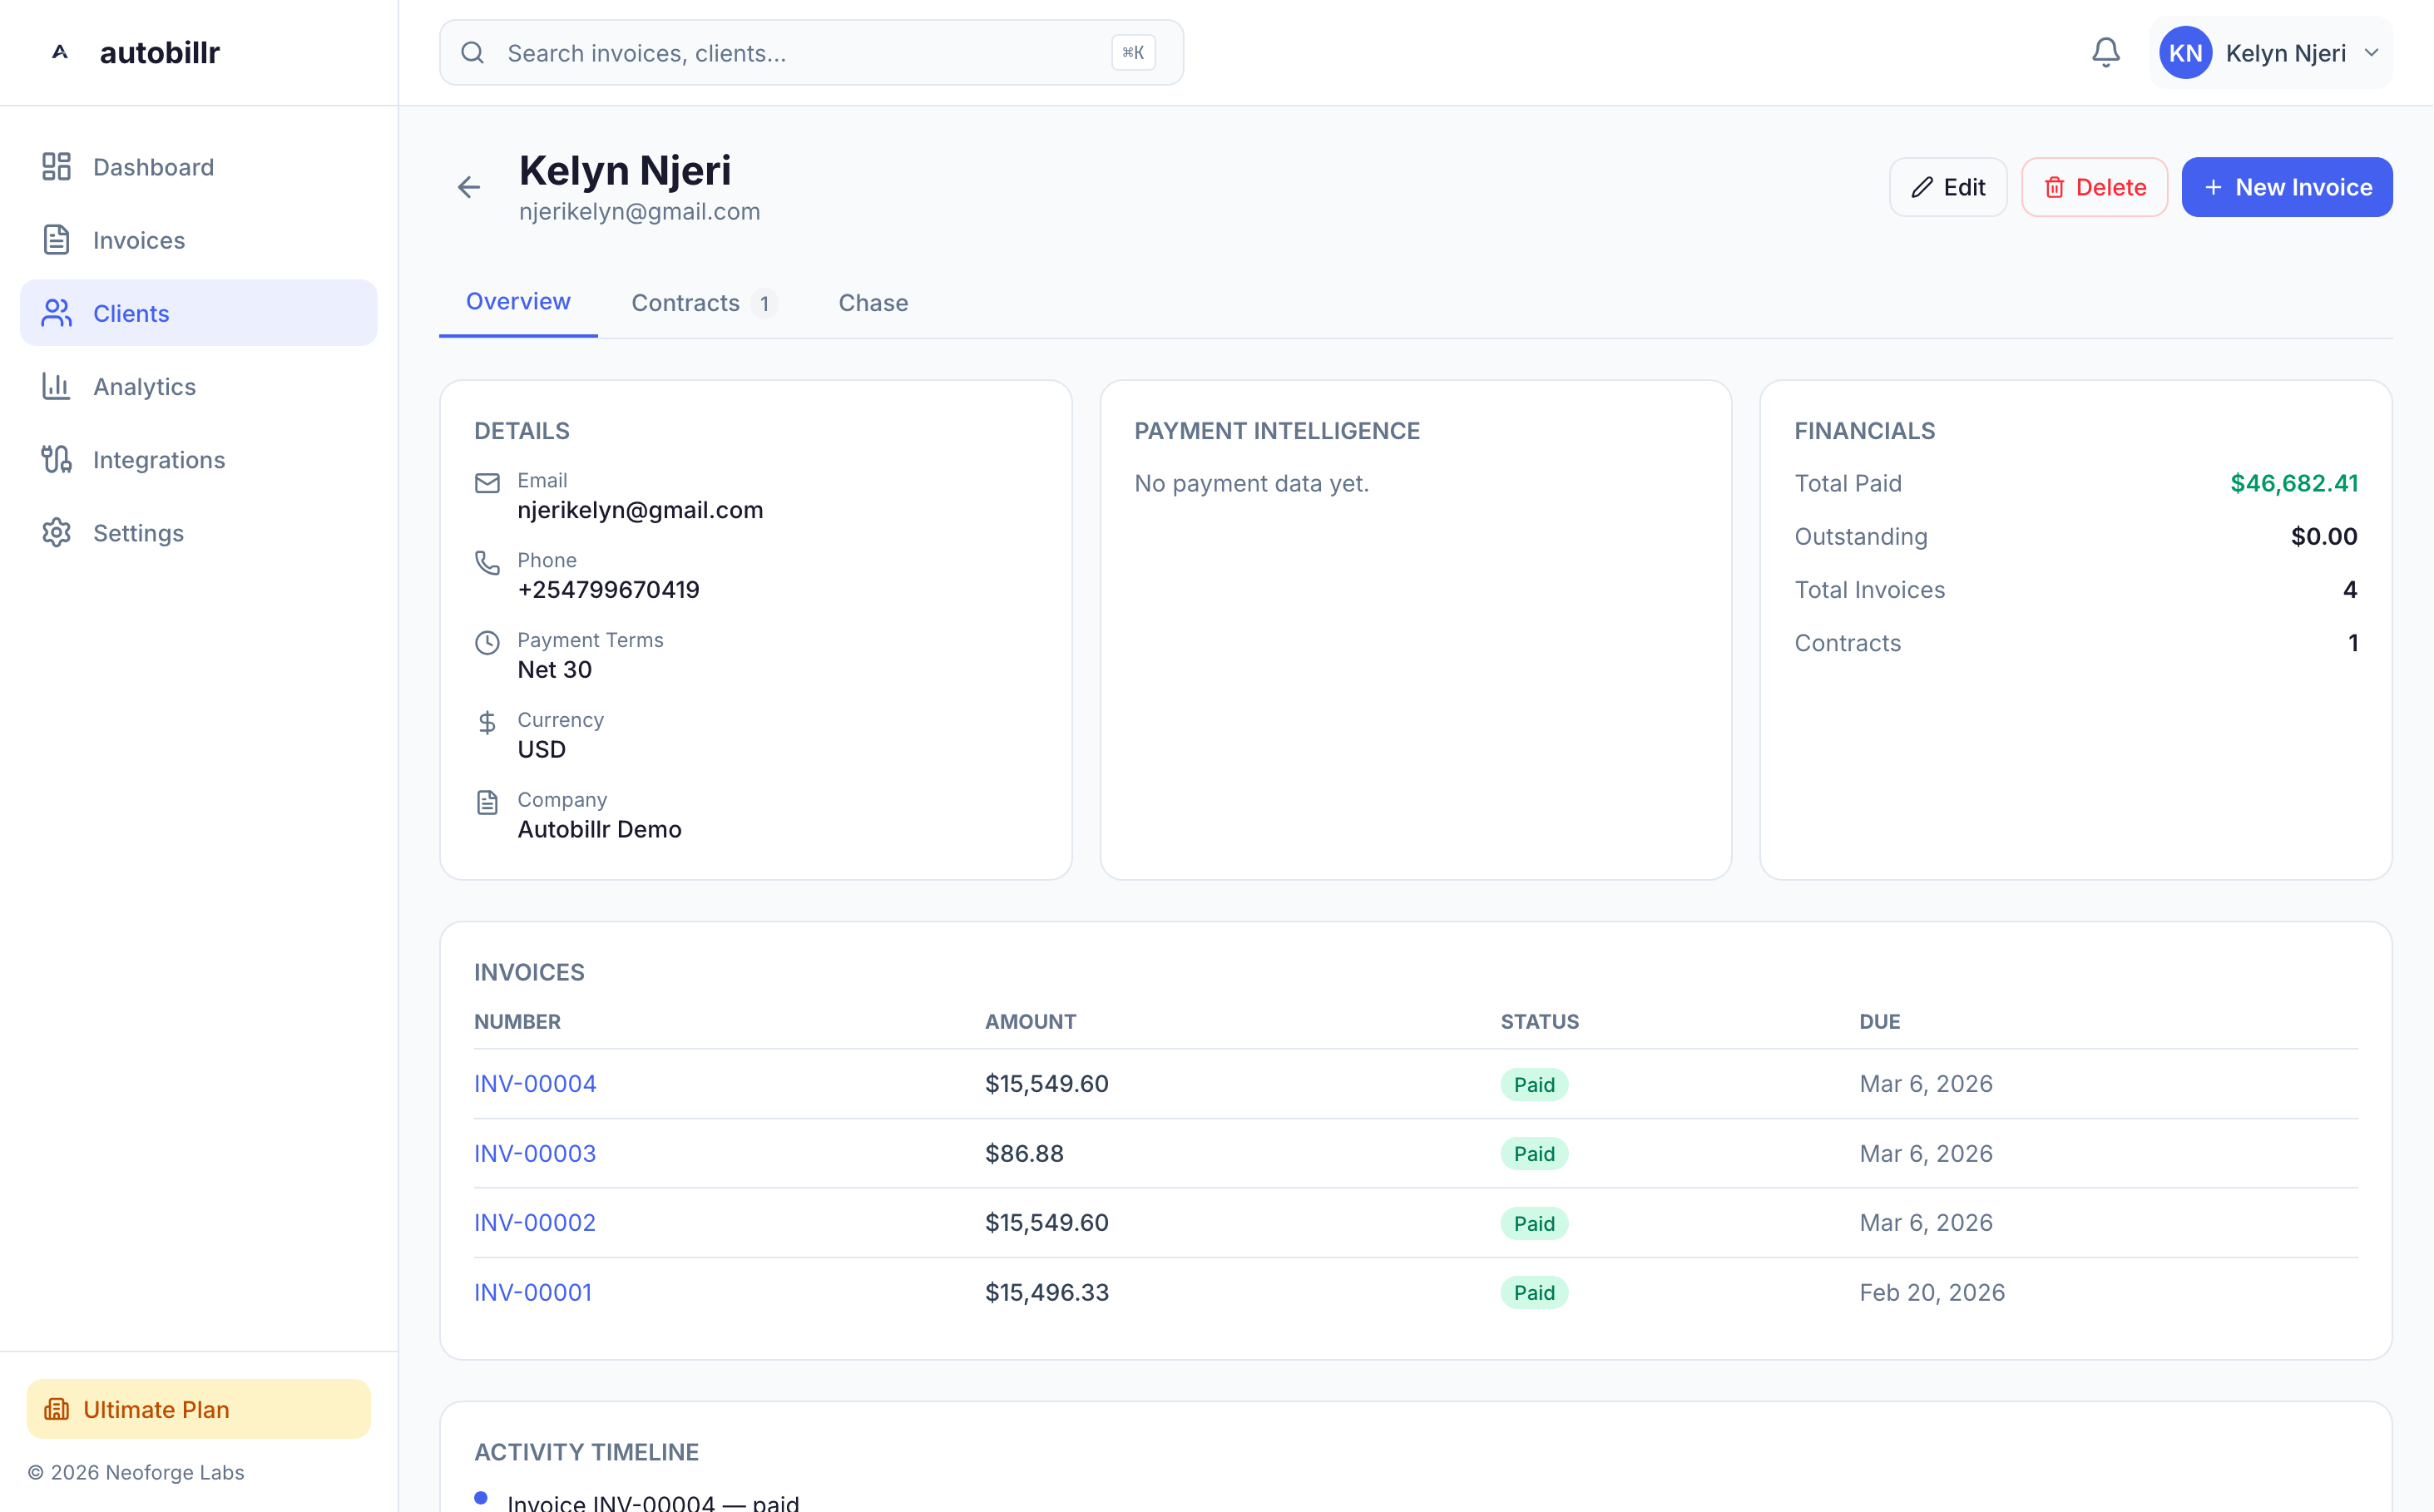Image resolution: width=2434 pixels, height=1512 pixels.
Task: Open the Integrations sidebar section
Action: (158, 460)
